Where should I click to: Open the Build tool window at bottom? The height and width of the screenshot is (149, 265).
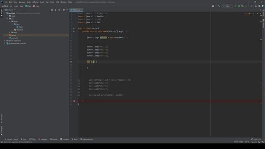point(75,139)
